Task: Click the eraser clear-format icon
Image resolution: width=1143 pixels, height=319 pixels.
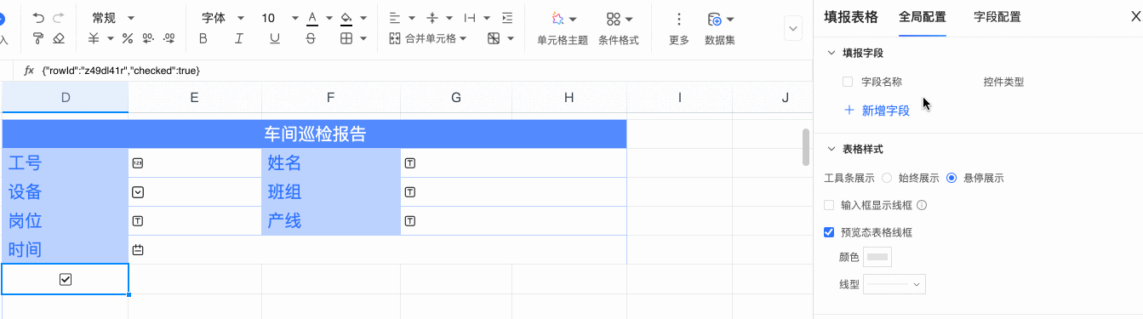Action: pos(59,38)
